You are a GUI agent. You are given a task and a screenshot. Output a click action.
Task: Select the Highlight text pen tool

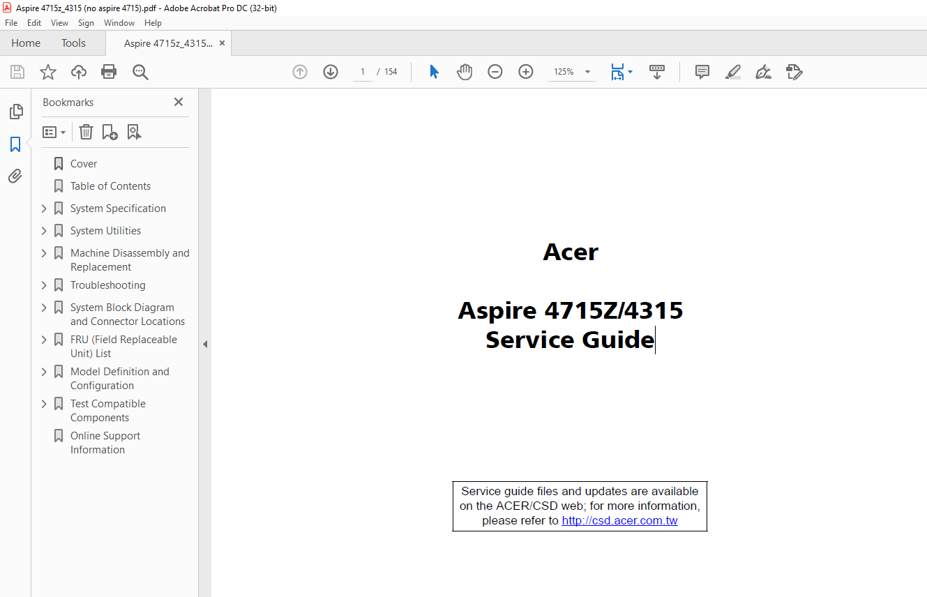click(732, 72)
